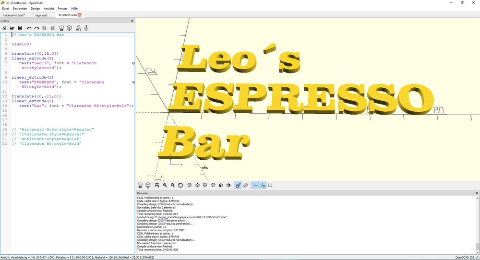Close the 3D-Schrift.scad tab
480x260 pixels.
pos(80,15)
